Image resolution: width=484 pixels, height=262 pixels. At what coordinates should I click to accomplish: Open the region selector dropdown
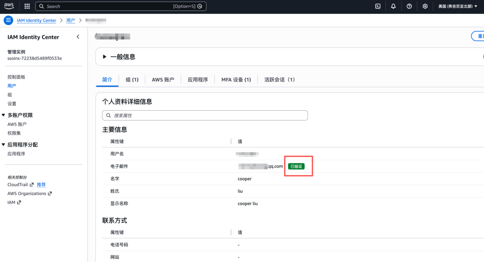pyautogui.click(x=458, y=6)
